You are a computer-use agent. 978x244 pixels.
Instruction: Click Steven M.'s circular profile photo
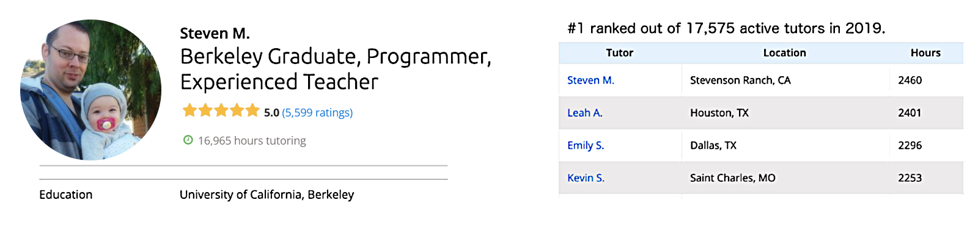pyautogui.click(x=90, y=90)
